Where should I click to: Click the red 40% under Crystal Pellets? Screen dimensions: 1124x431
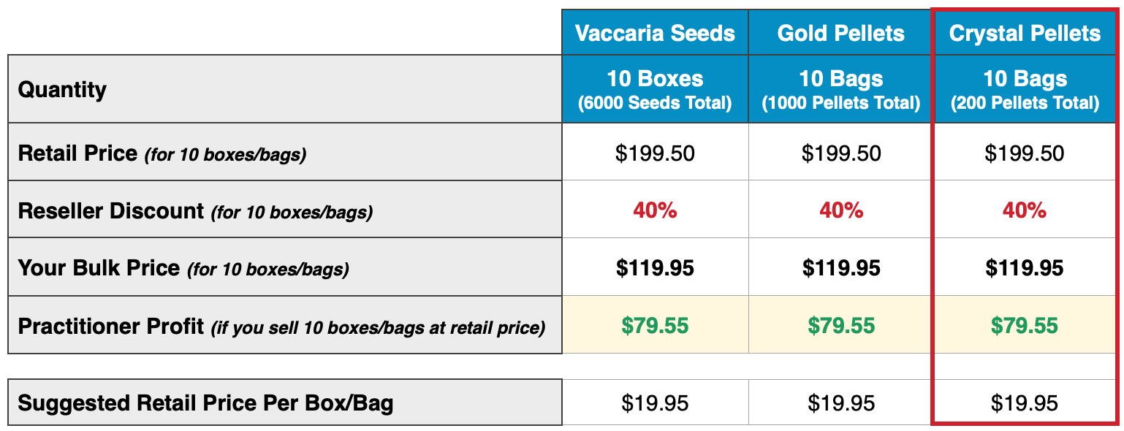pyautogui.click(x=1025, y=210)
